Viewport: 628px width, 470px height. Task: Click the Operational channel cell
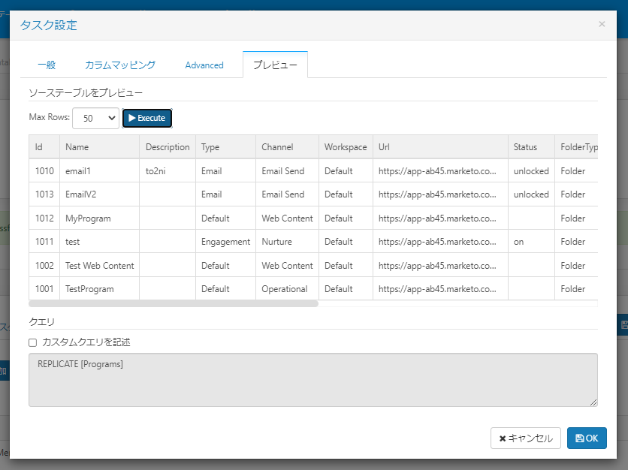click(287, 288)
